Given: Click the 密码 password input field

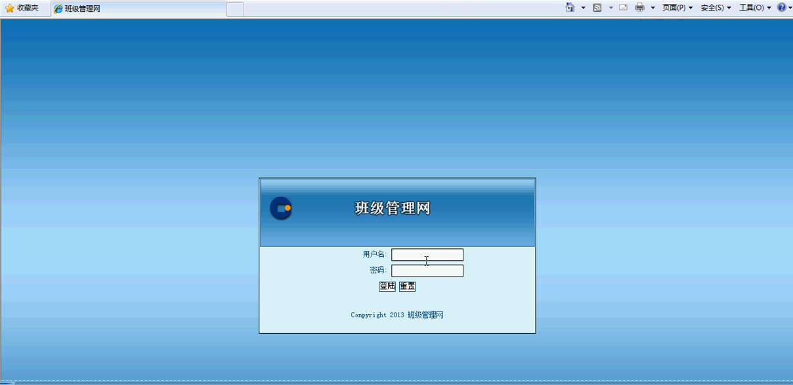Looking at the screenshot, I should click(427, 271).
